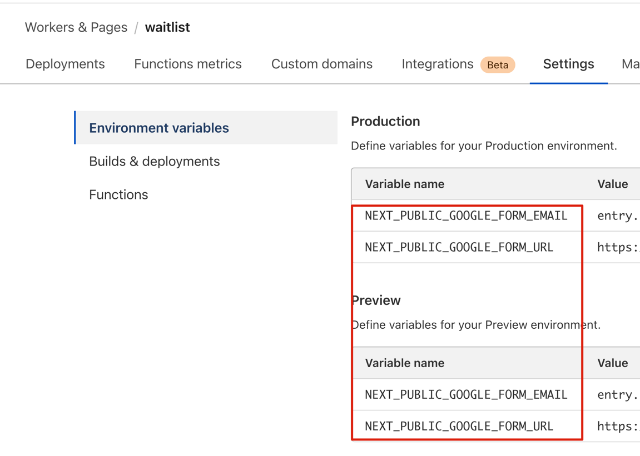Image resolution: width=640 pixels, height=456 pixels.
Task: Click Preview's NEXT_PUBLIC_GOOGLE_FORM_URL variable name
Action: coord(459,426)
